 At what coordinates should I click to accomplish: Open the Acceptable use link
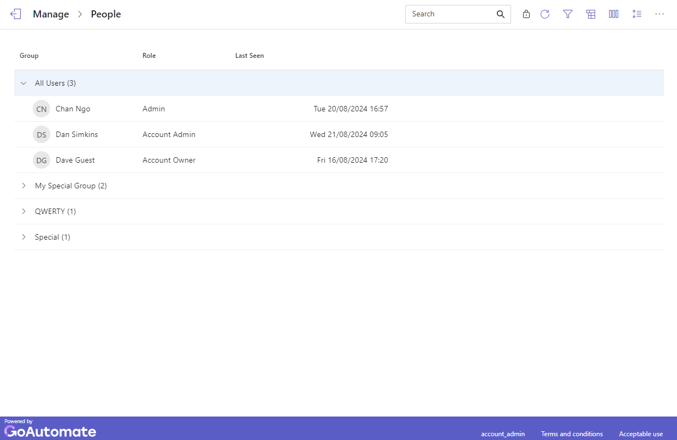coord(641,434)
